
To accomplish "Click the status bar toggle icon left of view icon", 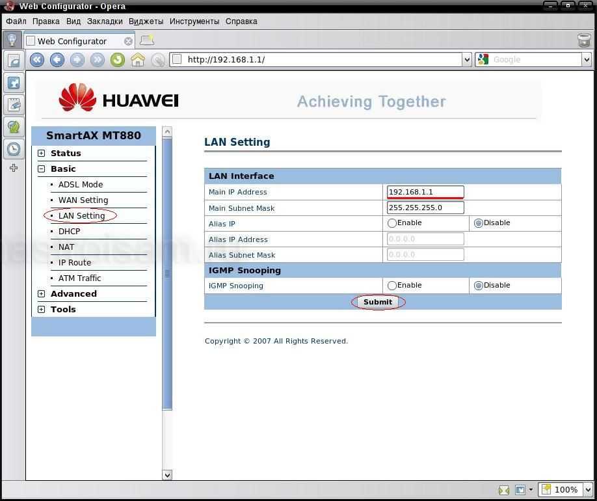I will [x=504, y=490].
